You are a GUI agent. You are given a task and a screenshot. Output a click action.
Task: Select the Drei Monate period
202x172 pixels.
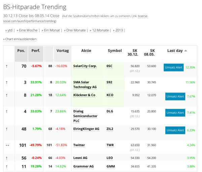click(75, 30)
